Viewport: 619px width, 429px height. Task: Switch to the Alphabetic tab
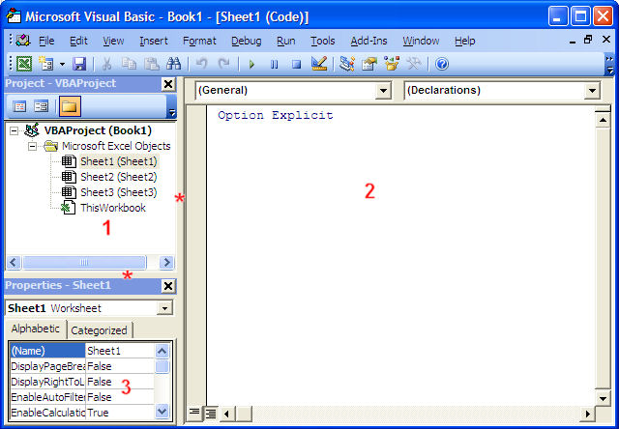coord(35,329)
